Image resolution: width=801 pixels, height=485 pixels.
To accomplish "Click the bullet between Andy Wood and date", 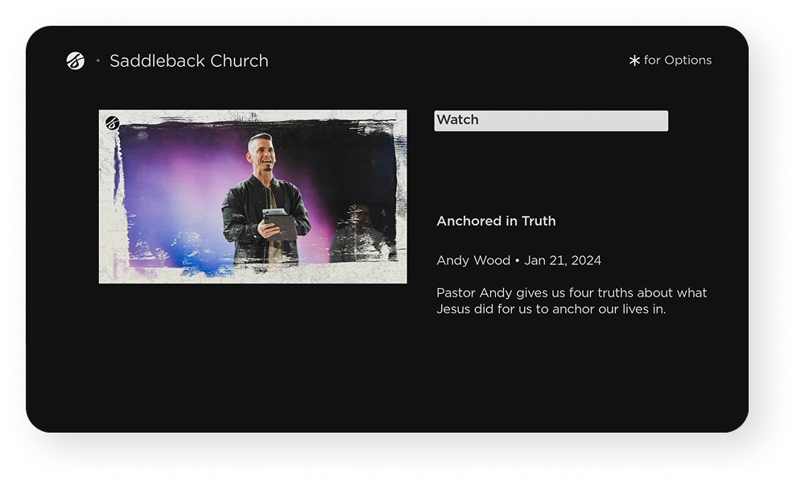I will pos(518,260).
